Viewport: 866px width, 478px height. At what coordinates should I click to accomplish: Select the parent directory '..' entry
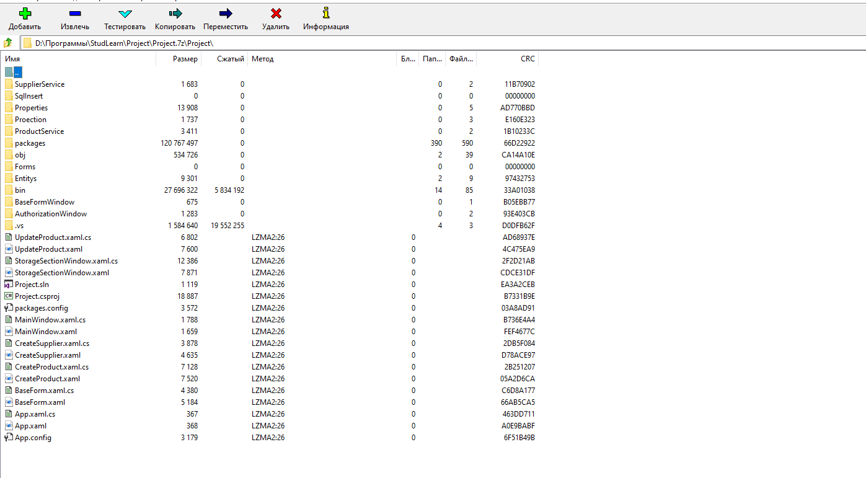click(18, 73)
